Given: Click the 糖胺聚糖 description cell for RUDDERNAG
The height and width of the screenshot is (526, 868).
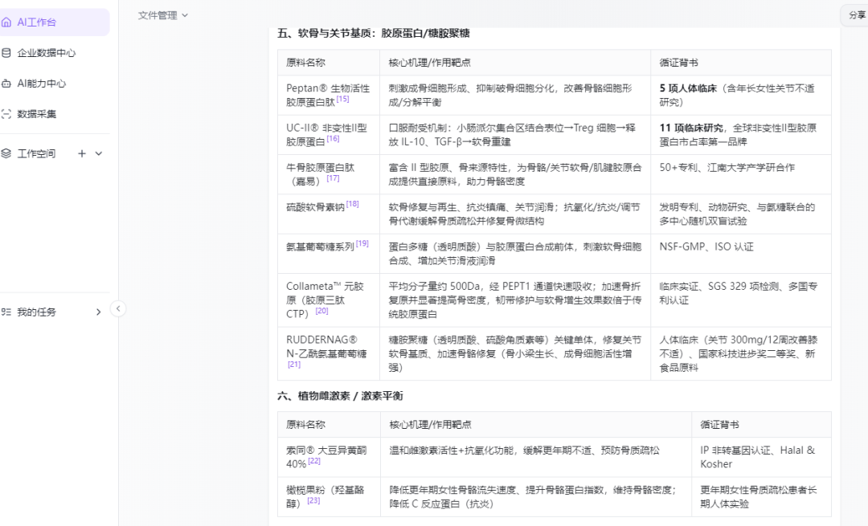Looking at the screenshot, I should [x=515, y=353].
